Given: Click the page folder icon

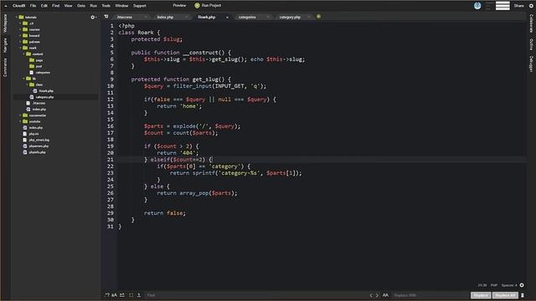Looking at the screenshot, I should (x=32, y=60).
